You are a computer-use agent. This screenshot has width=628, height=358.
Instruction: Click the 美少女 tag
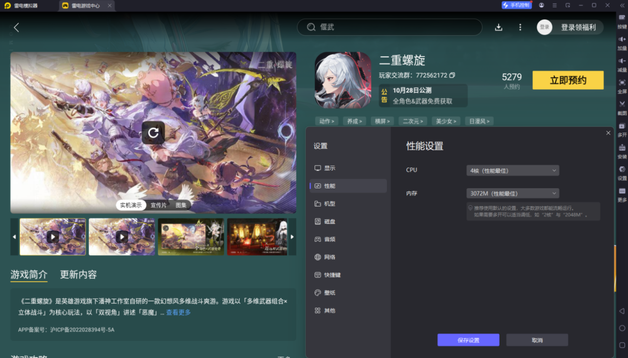tap(446, 121)
